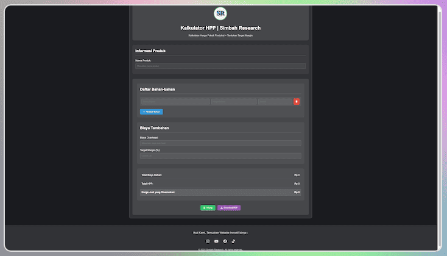Open the YouTube link in footer
The image size is (447, 256).
click(x=216, y=241)
